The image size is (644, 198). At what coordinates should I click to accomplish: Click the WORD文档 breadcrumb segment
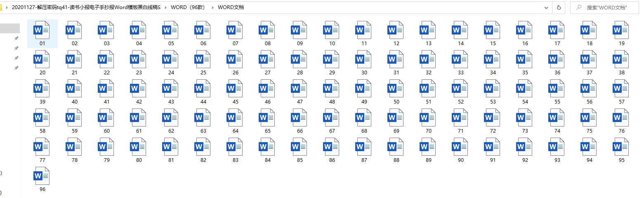click(231, 7)
